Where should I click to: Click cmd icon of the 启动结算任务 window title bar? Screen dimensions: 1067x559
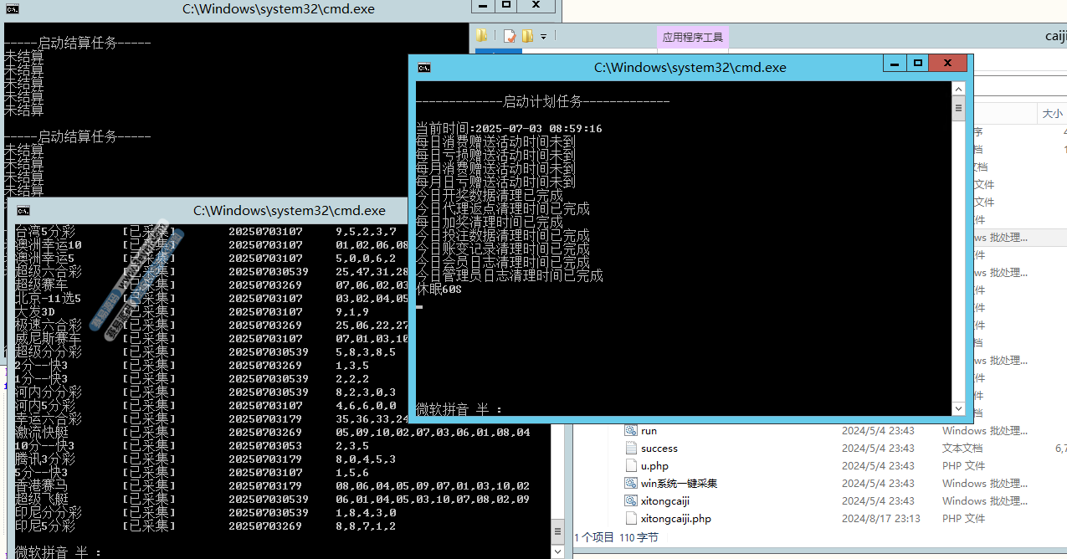[x=13, y=9]
